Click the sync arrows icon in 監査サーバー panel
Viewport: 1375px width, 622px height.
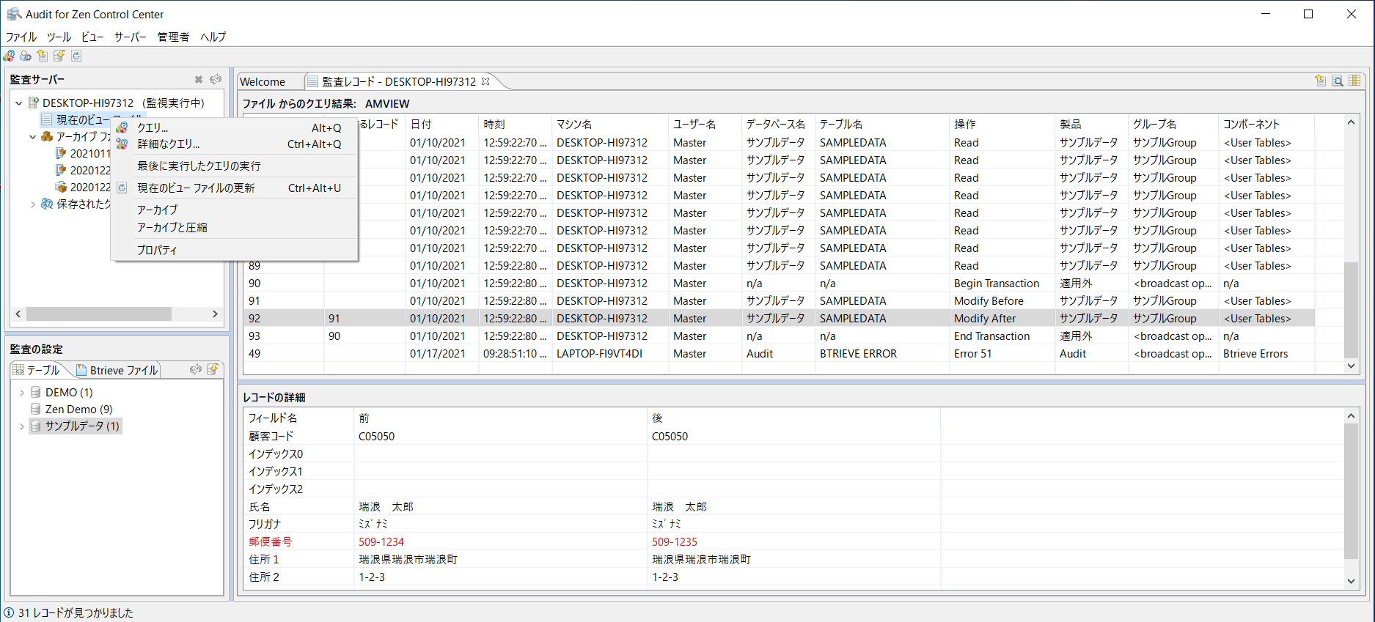[x=216, y=79]
